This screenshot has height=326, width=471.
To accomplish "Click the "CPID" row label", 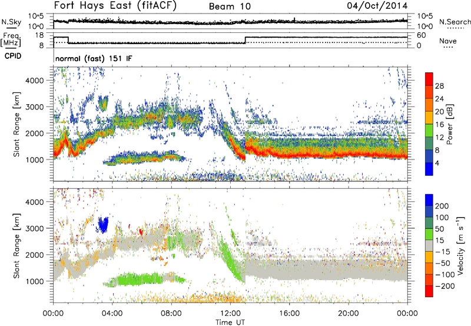I will pyautogui.click(x=13, y=56).
